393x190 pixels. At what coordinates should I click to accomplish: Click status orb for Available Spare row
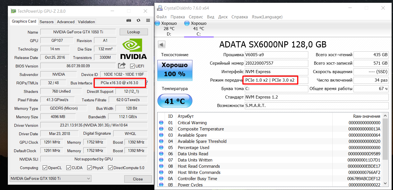161,135
